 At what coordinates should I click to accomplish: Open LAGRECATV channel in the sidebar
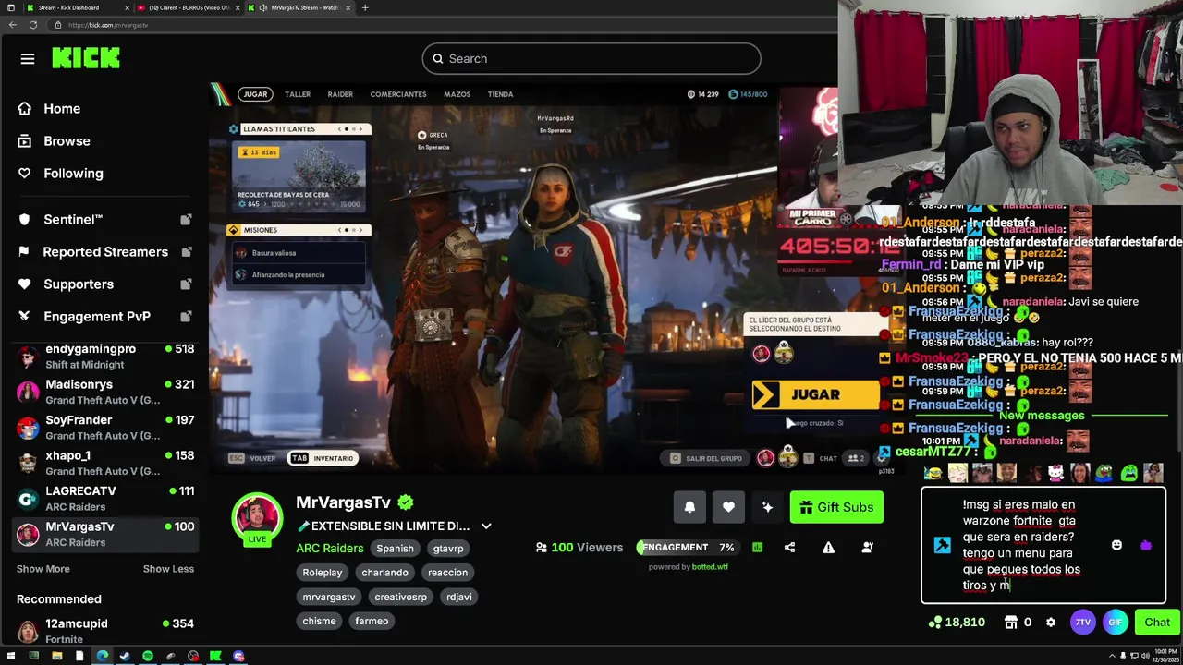coord(104,499)
